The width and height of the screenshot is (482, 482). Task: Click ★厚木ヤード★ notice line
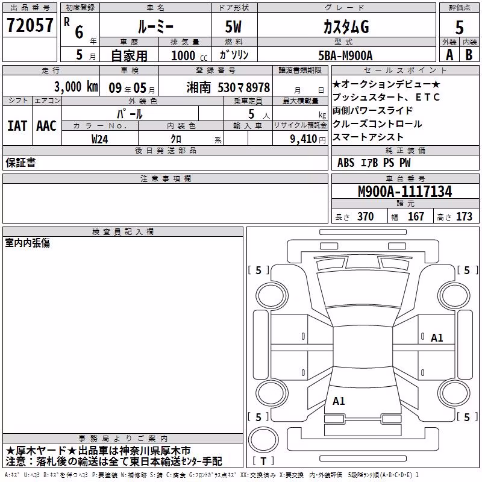pyautogui.click(x=98, y=451)
